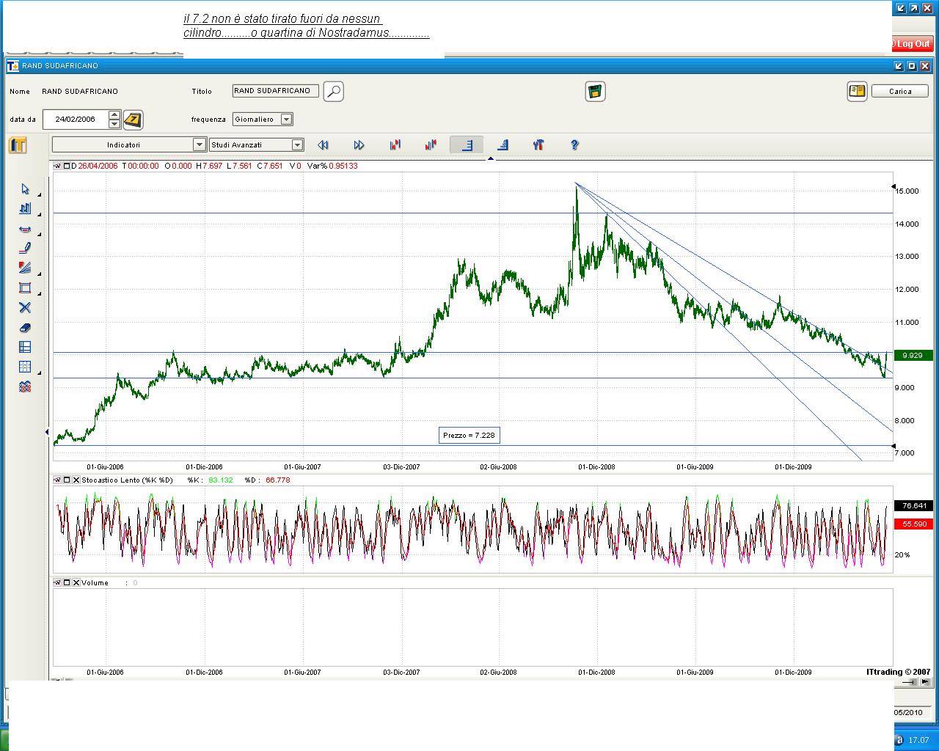Click the Prezzo = 7.228 label
Screen dimensions: 939x751
tap(469, 435)
